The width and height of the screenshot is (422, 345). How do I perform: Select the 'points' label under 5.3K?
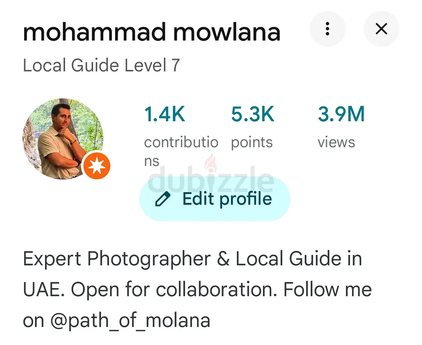(252, 143)
